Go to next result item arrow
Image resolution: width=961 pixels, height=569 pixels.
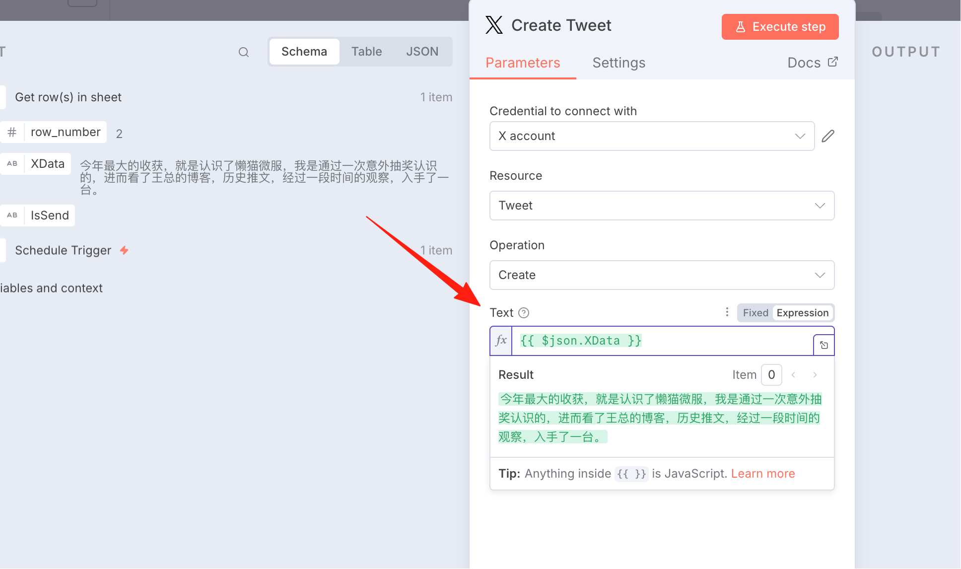pos(815,375)
